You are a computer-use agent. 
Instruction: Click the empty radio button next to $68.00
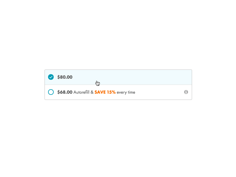[51, 92]
